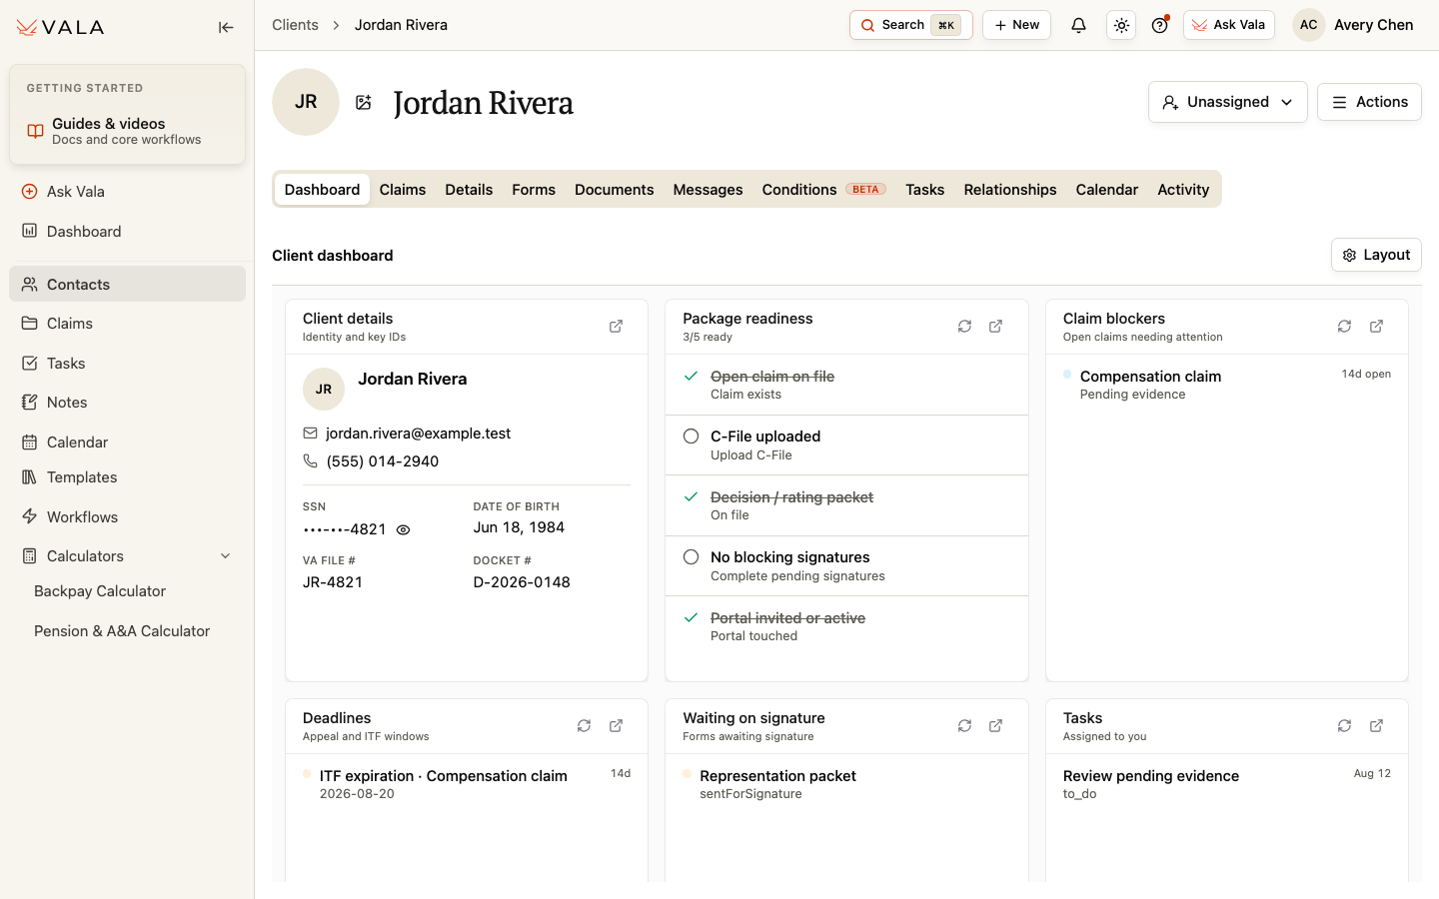Click the change avatar image icon

tap(364, 102)
